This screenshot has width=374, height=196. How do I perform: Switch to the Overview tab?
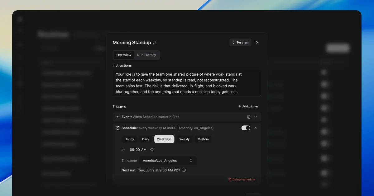(124, 55)
